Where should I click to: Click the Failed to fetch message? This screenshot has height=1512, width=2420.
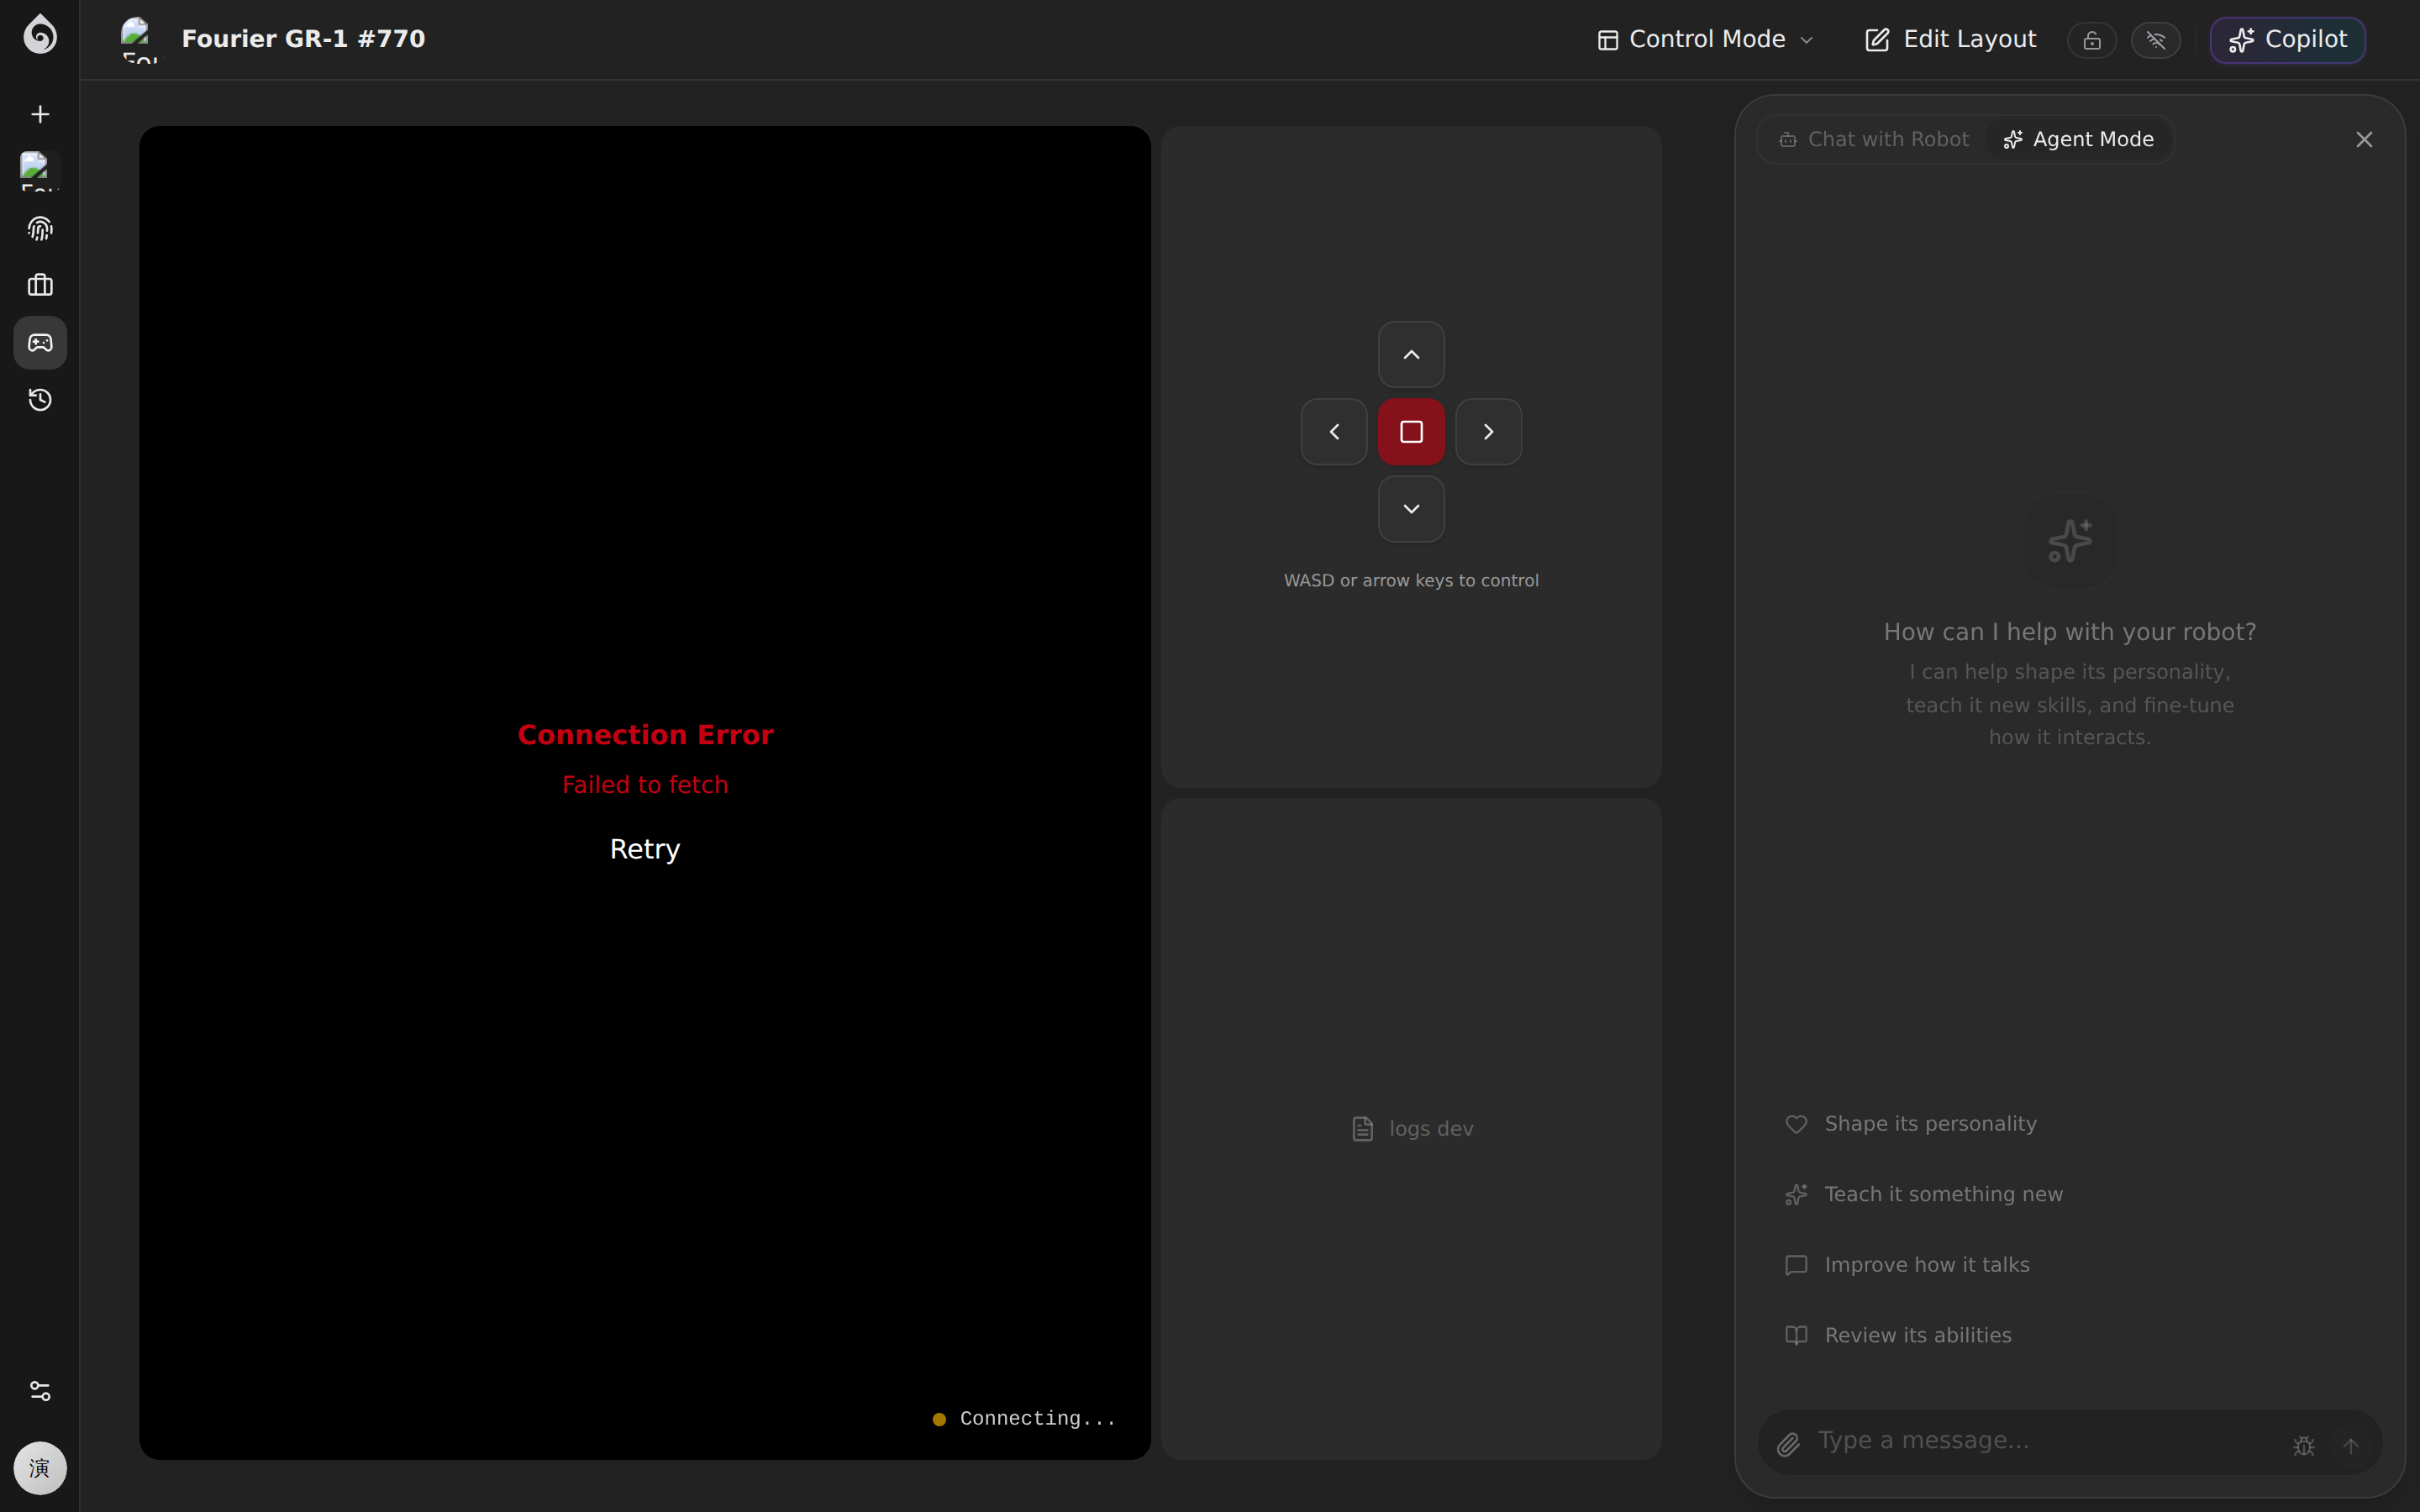pos(645,785)
